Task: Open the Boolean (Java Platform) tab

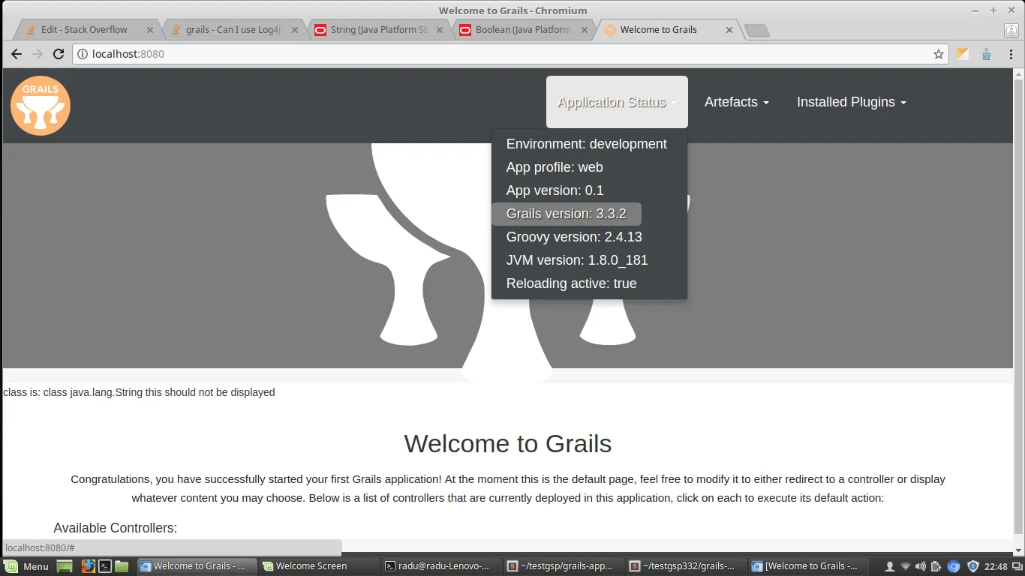Action: pos(522,30)
